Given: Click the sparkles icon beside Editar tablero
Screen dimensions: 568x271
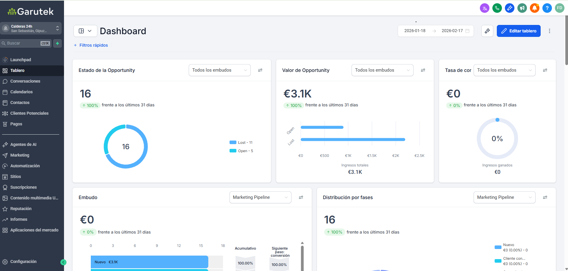Looking at the screenshot, I should pyautogui.click(x=487, y=31).
